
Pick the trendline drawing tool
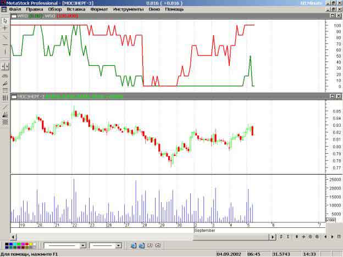tap(5, 36)
